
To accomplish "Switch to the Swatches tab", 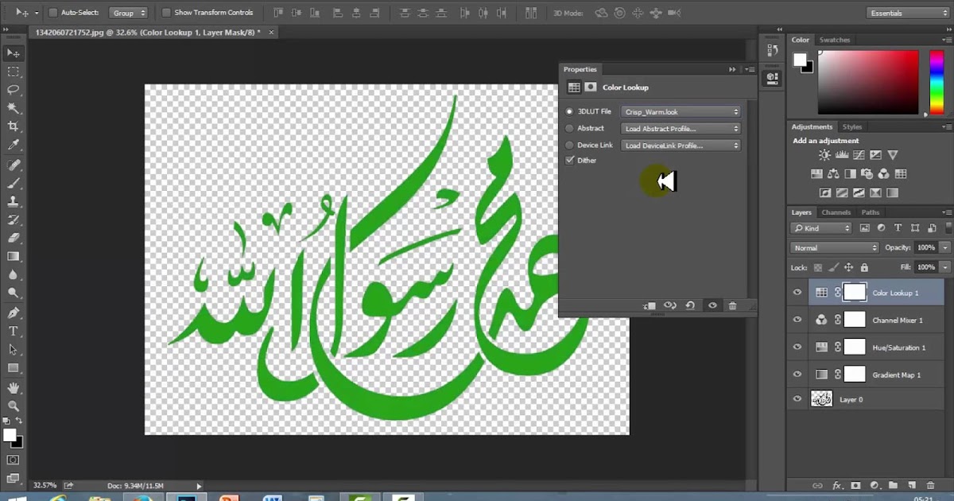I will pyautogui.click(x=835, y=39).
